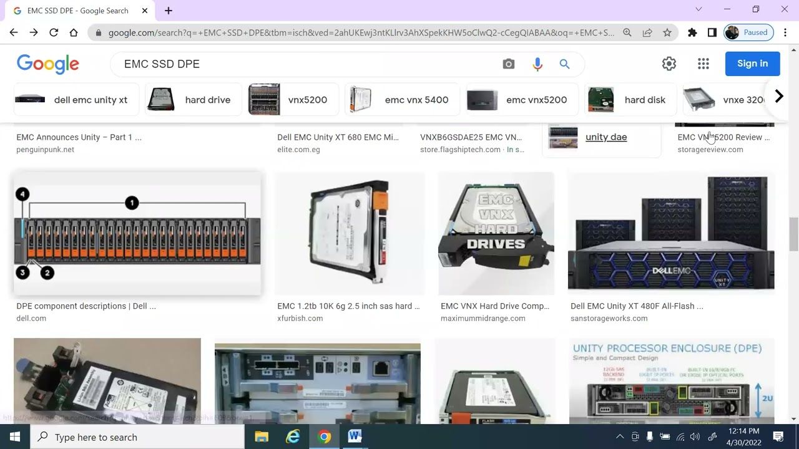Open the Dell EMC Unity XT 480F image

pos(671,233)
